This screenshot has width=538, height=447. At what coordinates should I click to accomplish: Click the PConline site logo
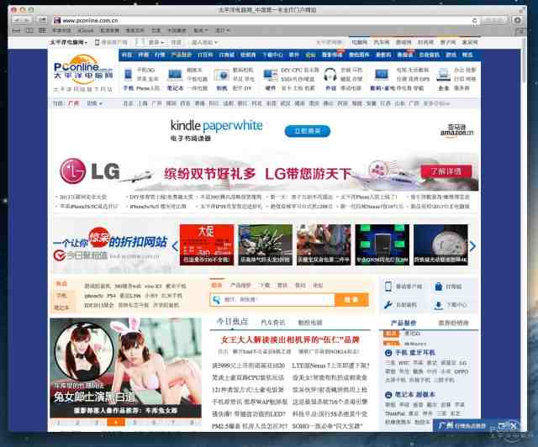83,70
